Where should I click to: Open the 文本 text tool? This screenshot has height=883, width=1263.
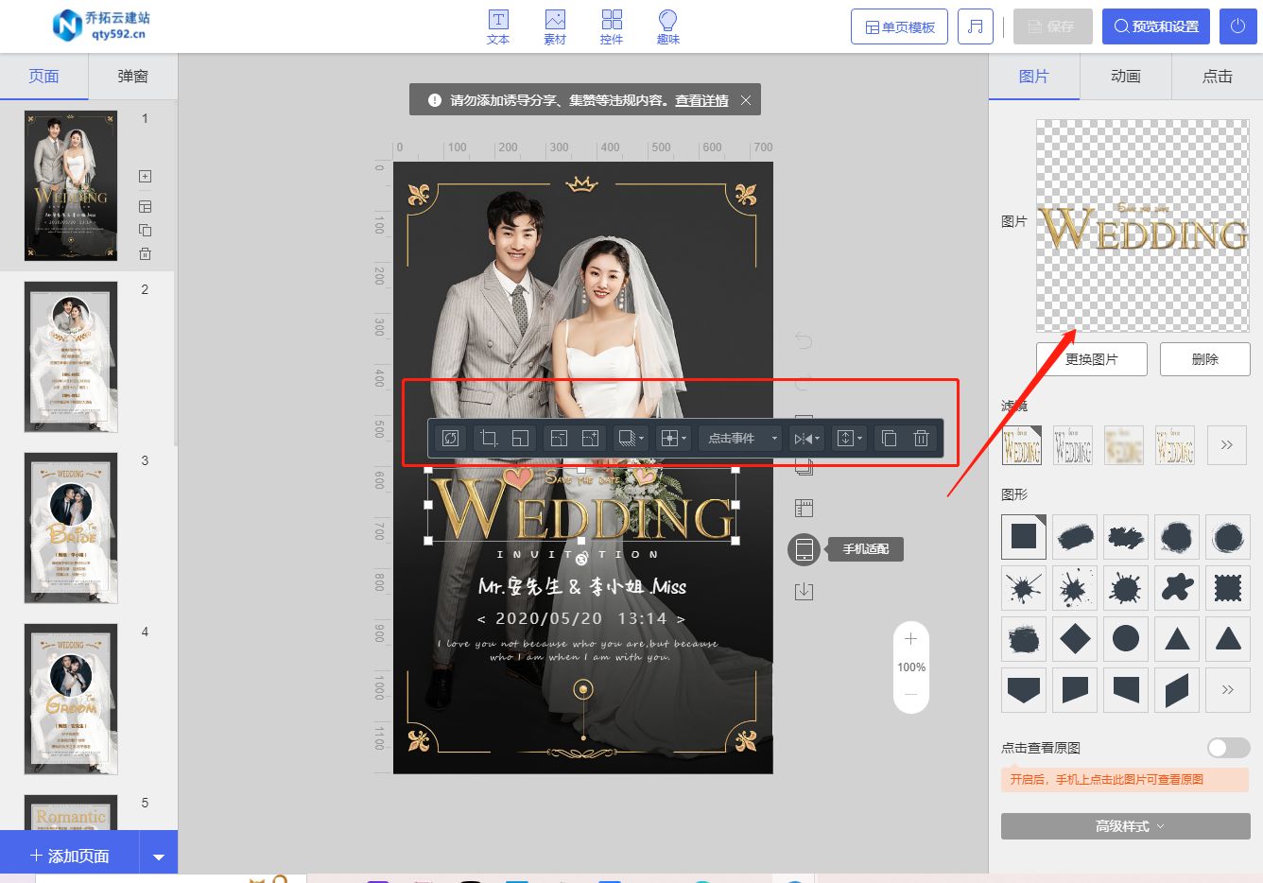point(498,26)
